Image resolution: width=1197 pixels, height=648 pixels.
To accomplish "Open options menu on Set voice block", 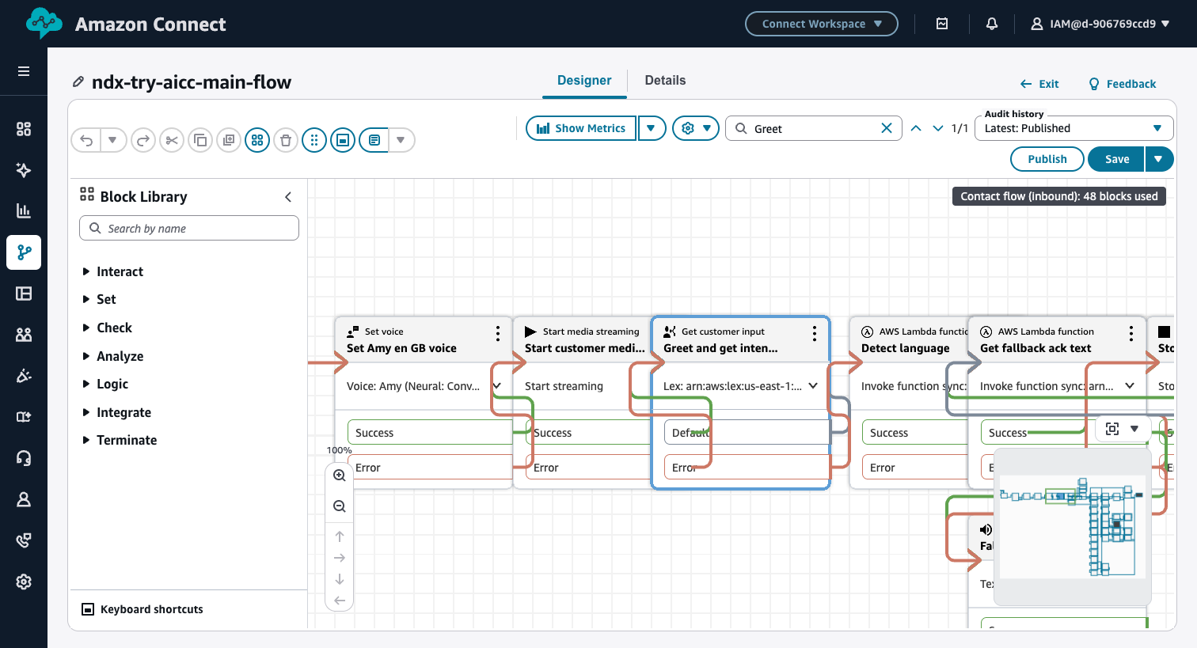I will [498, 333].
